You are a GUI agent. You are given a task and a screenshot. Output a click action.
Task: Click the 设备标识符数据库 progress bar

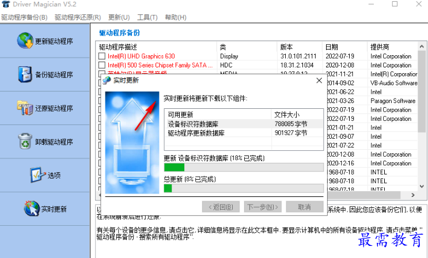point(244,167)
